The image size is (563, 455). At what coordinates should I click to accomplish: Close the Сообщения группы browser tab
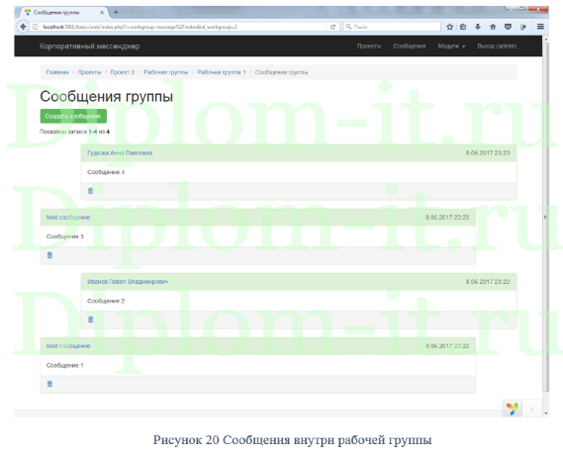102,12
